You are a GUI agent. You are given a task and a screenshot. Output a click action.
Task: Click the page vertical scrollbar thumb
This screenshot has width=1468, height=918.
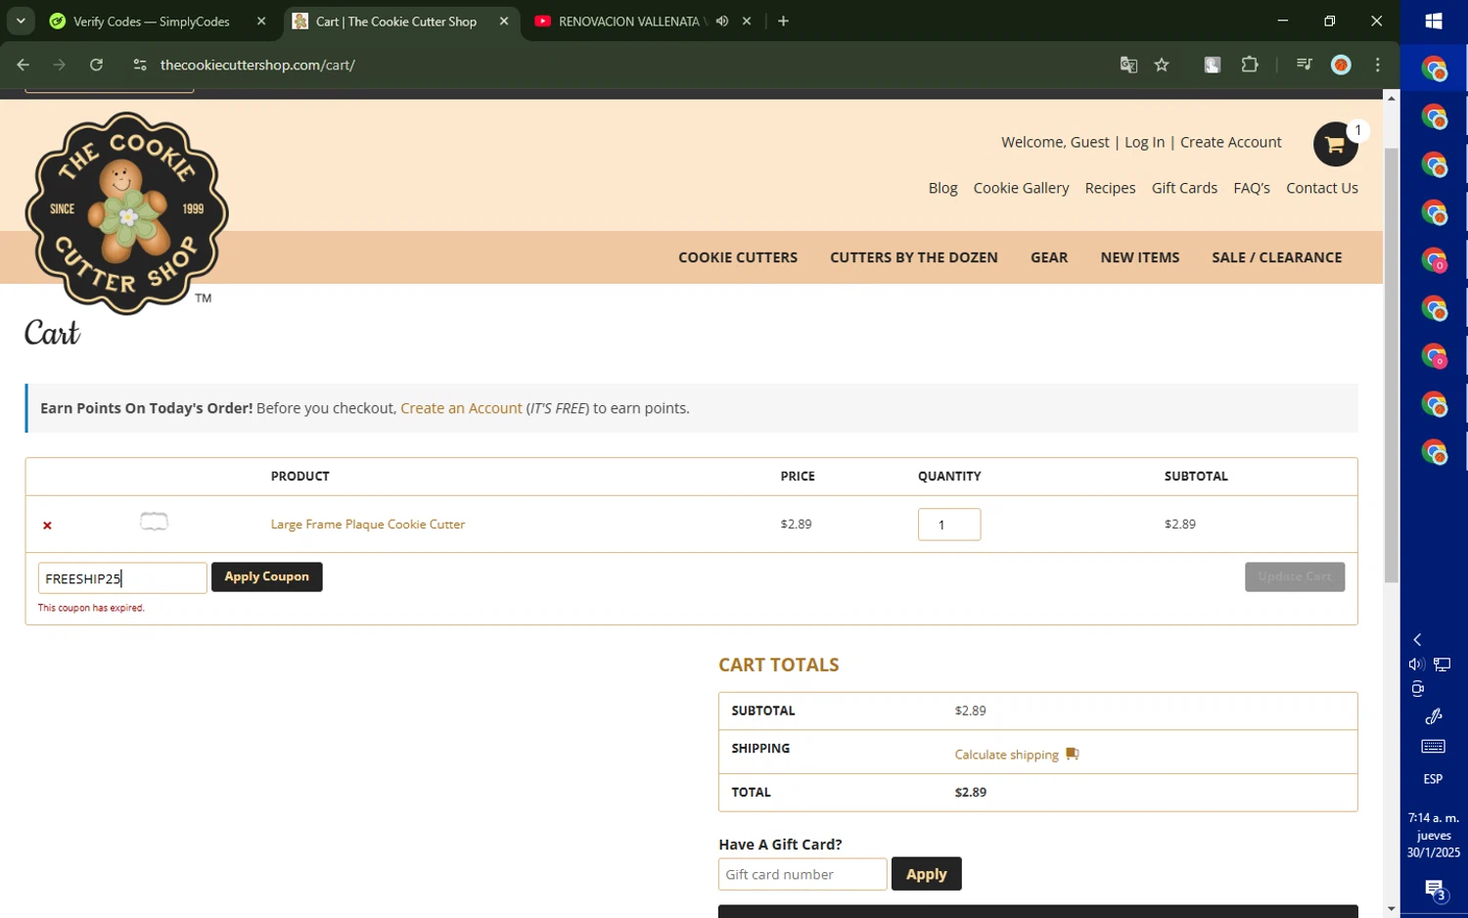click(1391, 366)
